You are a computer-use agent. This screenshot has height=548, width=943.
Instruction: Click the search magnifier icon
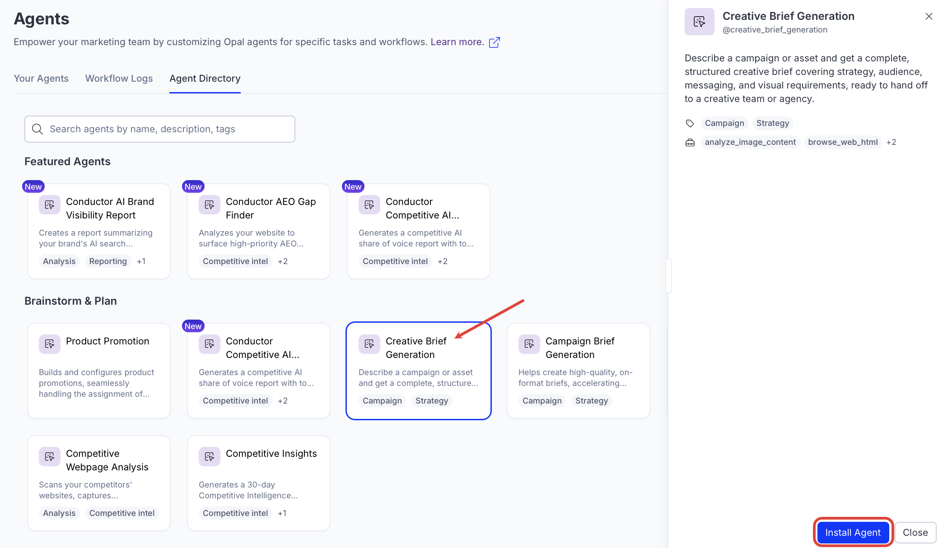[37, 129]
